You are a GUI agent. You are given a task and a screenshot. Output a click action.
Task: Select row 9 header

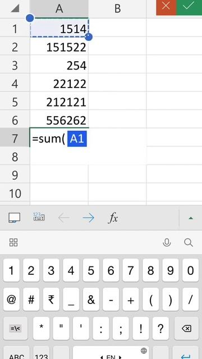click(x=15, y=175)
